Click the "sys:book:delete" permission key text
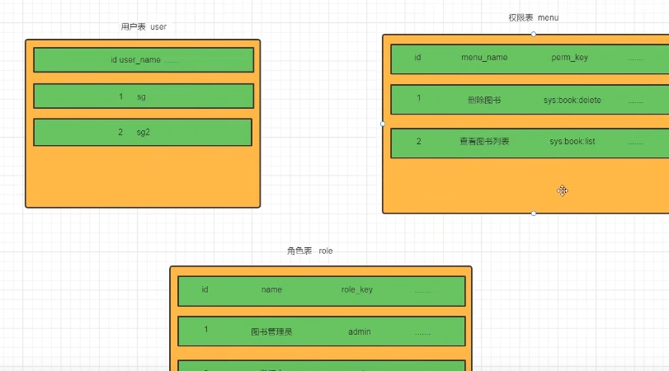This screenshot has height=371, width=669. tap(572, 100)
